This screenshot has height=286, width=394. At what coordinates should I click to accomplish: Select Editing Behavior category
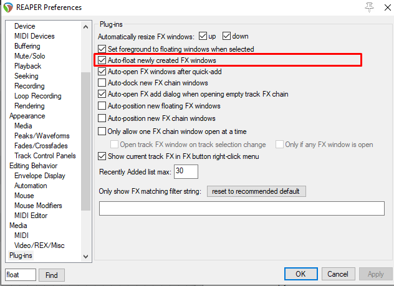pos(33,166)
